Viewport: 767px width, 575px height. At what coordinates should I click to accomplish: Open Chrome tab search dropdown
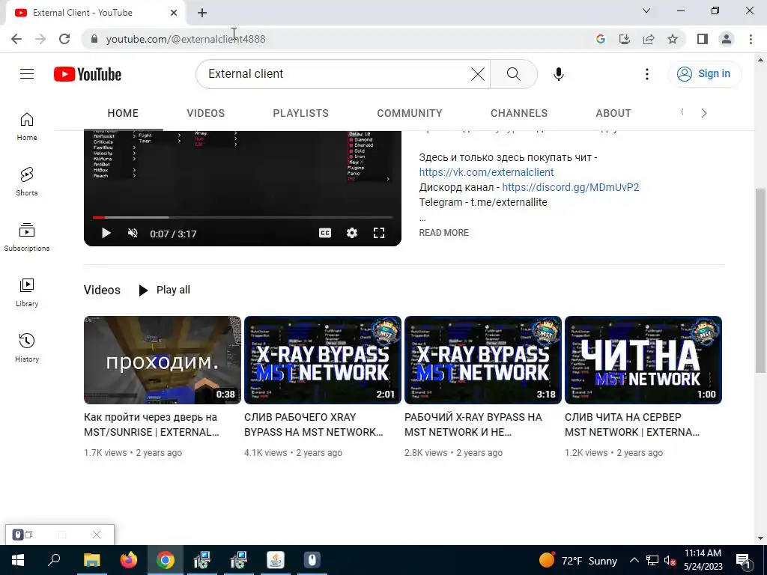(646, 10)
